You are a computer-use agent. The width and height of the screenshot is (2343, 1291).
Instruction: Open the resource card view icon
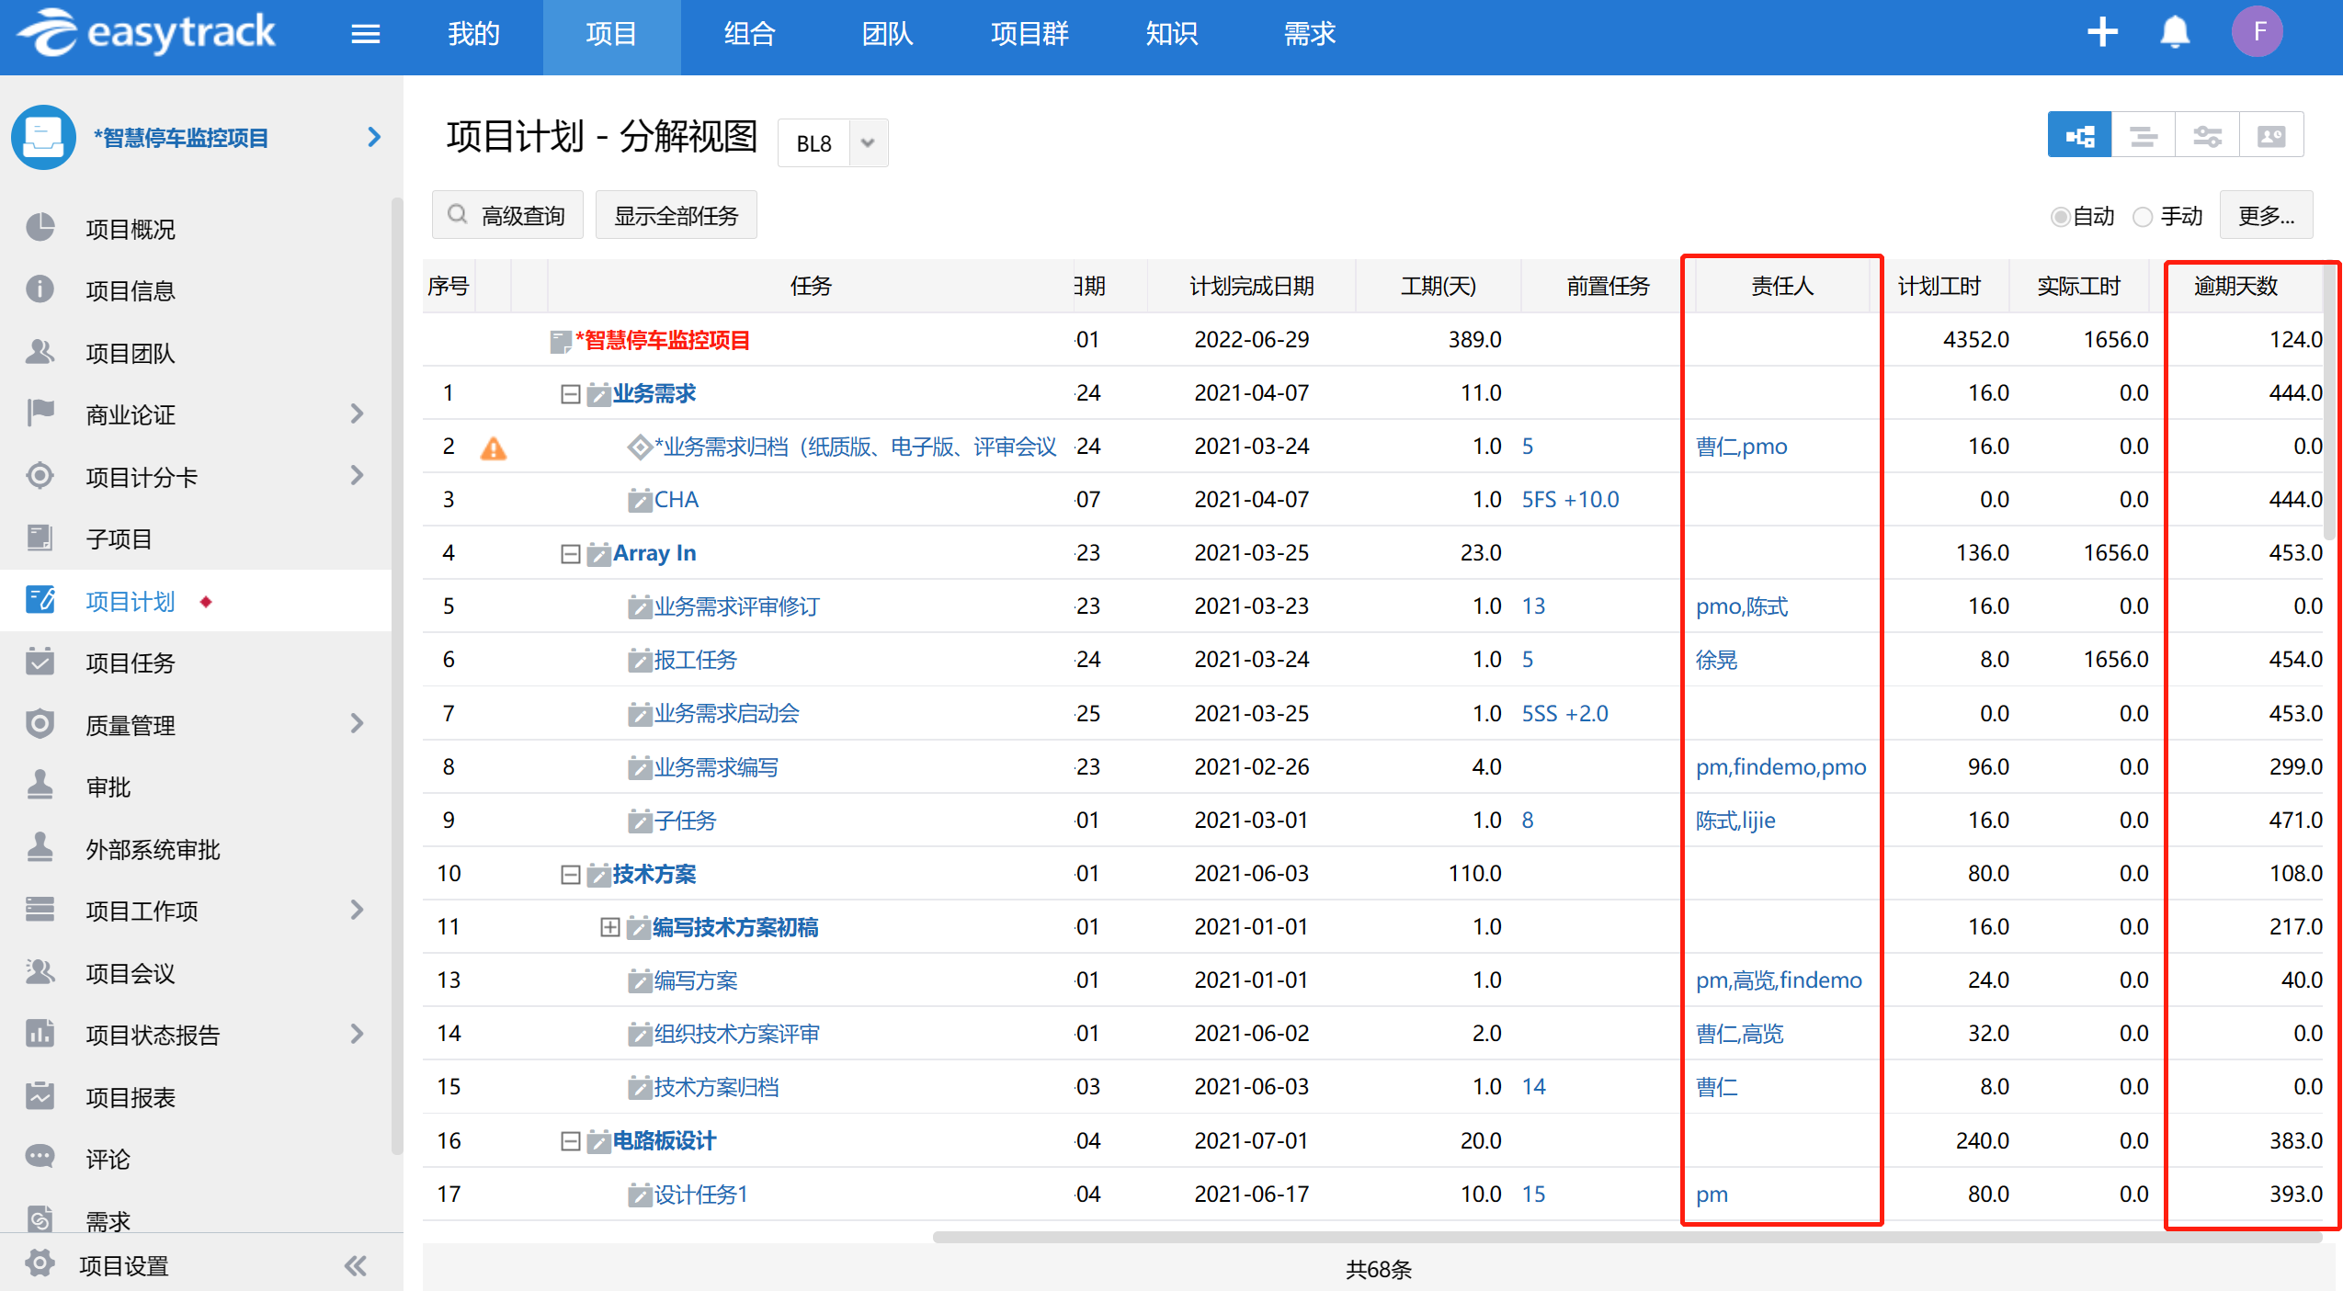[x=2270, y=136]
